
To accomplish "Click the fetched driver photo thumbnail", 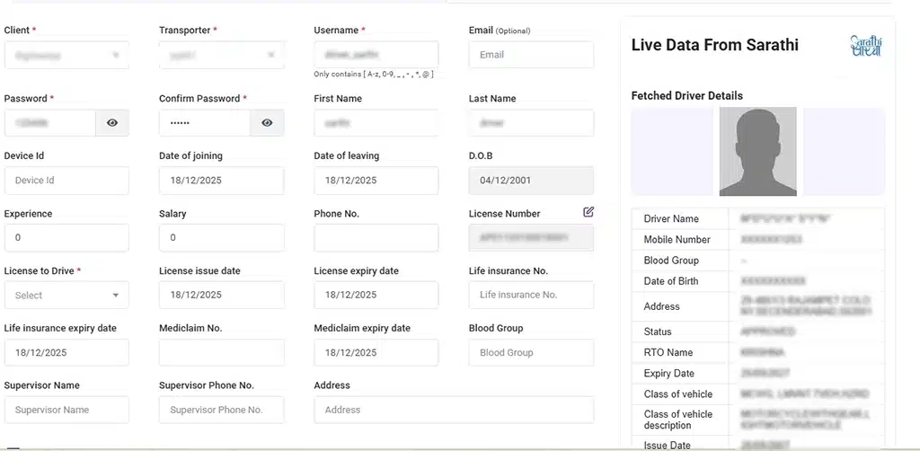I will click(x=757, y=151).
